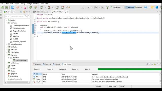Image resolution: width=162 pixels, height=91 pixels.
Task: Open the Help menu
Action: click(47, 4)
